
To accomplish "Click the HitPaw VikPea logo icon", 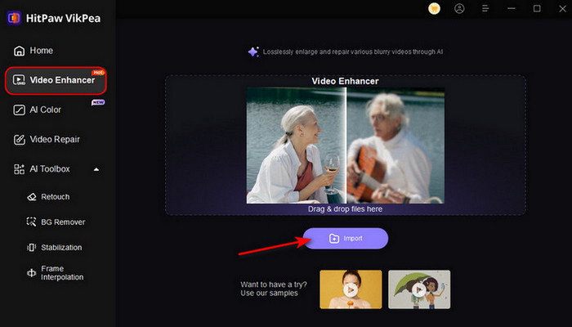I will 14,18.
